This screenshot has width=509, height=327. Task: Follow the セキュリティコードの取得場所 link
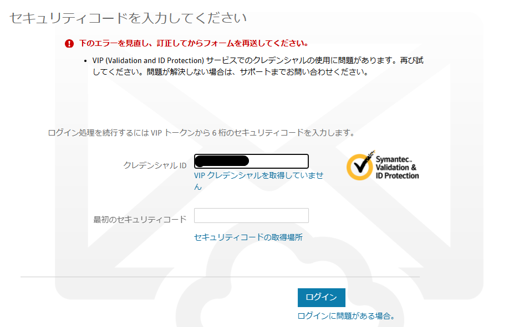click(x=248, y=237)
